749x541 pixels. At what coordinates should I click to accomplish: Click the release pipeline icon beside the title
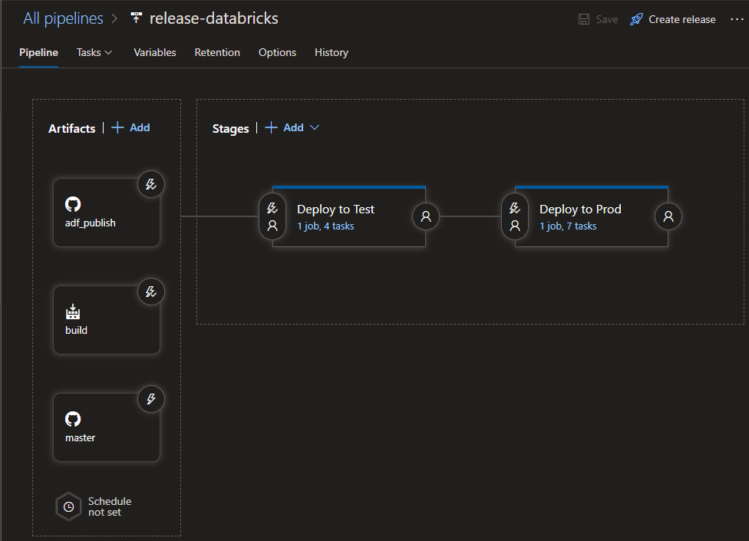(136, 18)
